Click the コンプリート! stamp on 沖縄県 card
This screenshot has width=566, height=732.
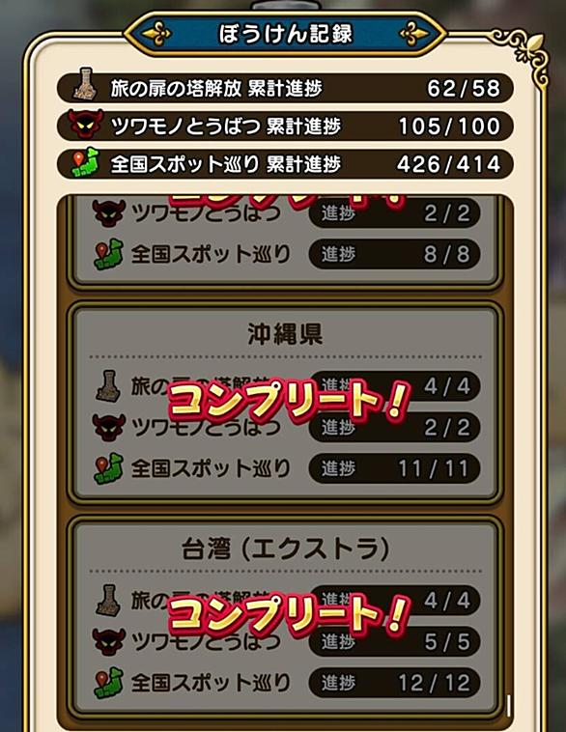click(289, 400)
